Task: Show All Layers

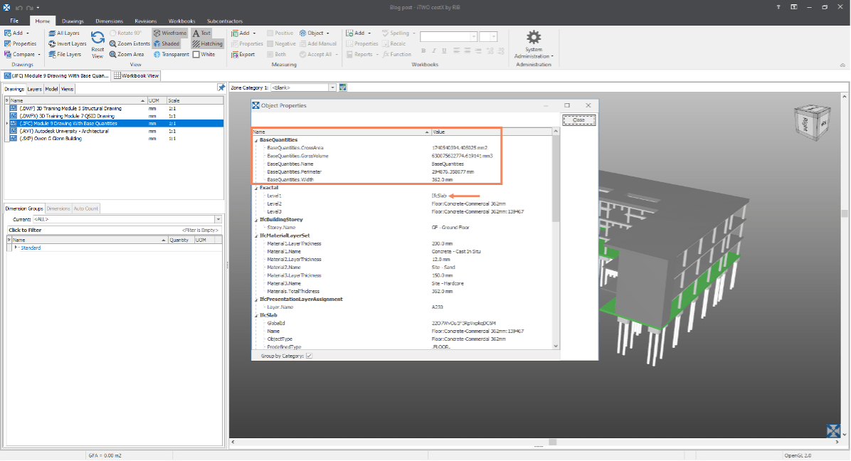Action: [x=64, y=33]
